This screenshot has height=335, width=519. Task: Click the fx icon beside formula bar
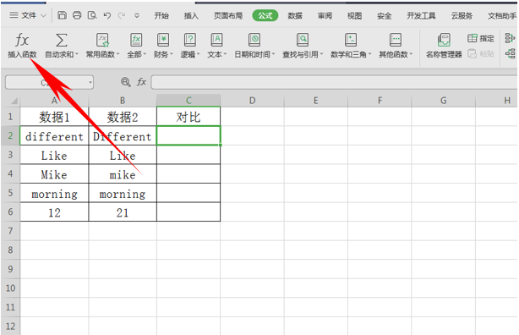141,82
